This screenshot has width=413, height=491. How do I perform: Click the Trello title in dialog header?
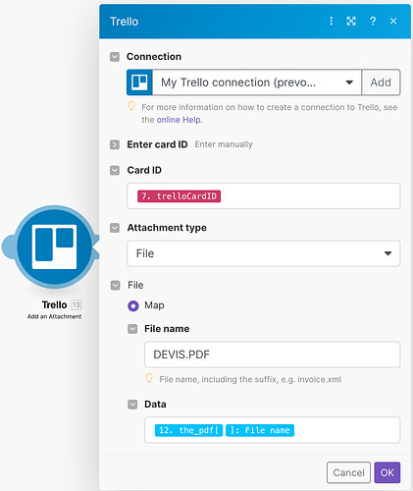tap(125, 22)
